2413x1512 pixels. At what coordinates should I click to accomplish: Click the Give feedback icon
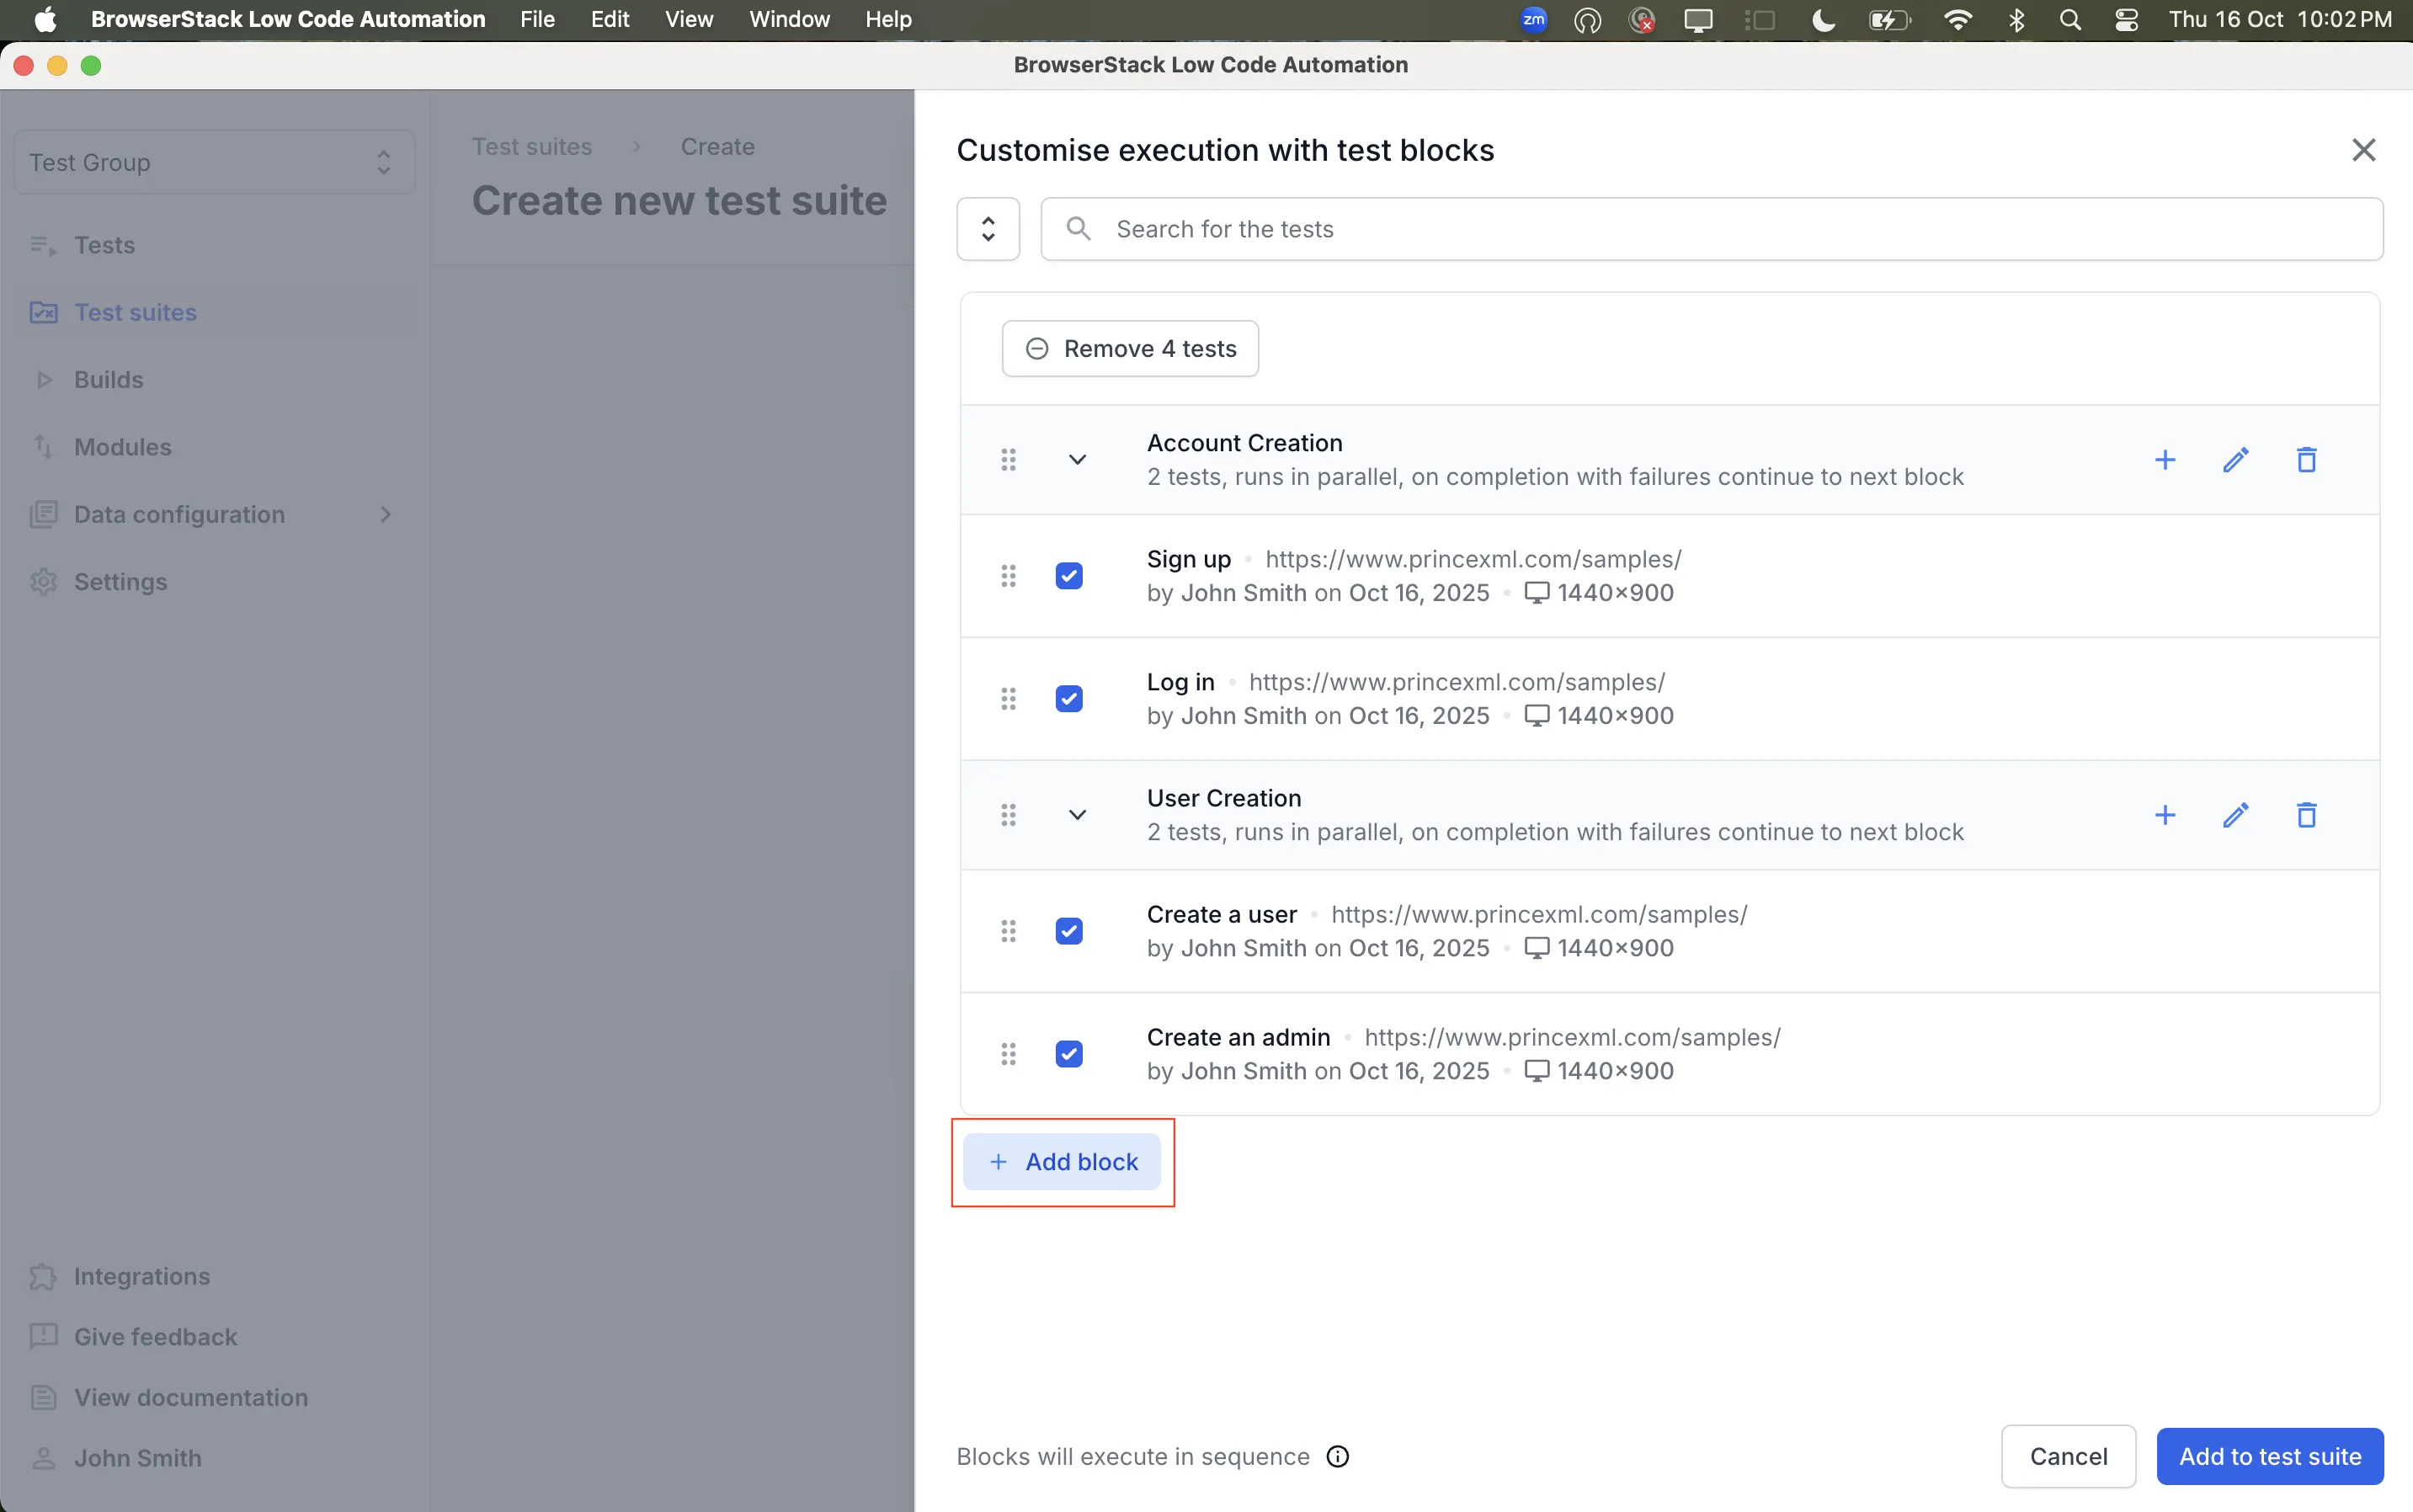click(42, 1336)
